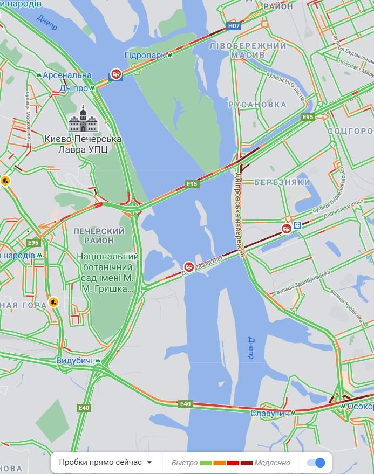Click the Києво-Печерська Лавра УПЦ text label
Viewport: 374px width, 474px height.
83,144
